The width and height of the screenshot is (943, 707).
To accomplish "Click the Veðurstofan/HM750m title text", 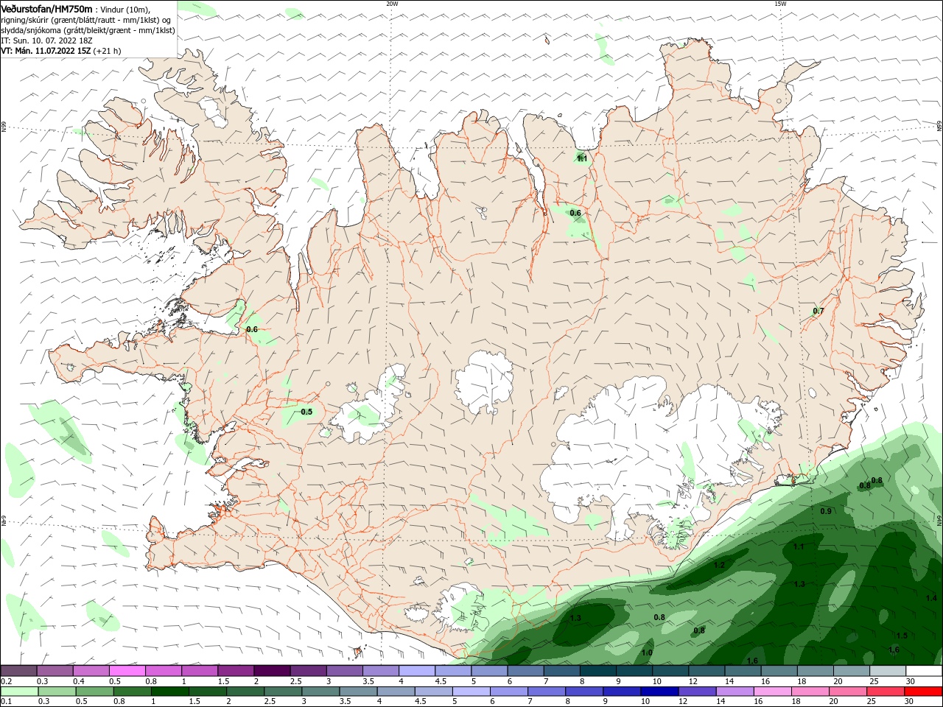I will pos(46,9).
